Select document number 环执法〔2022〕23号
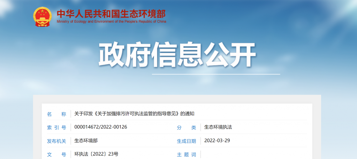The width and height of the screenshot is (357, 159). pyautogui.click(x=96, y=154)
